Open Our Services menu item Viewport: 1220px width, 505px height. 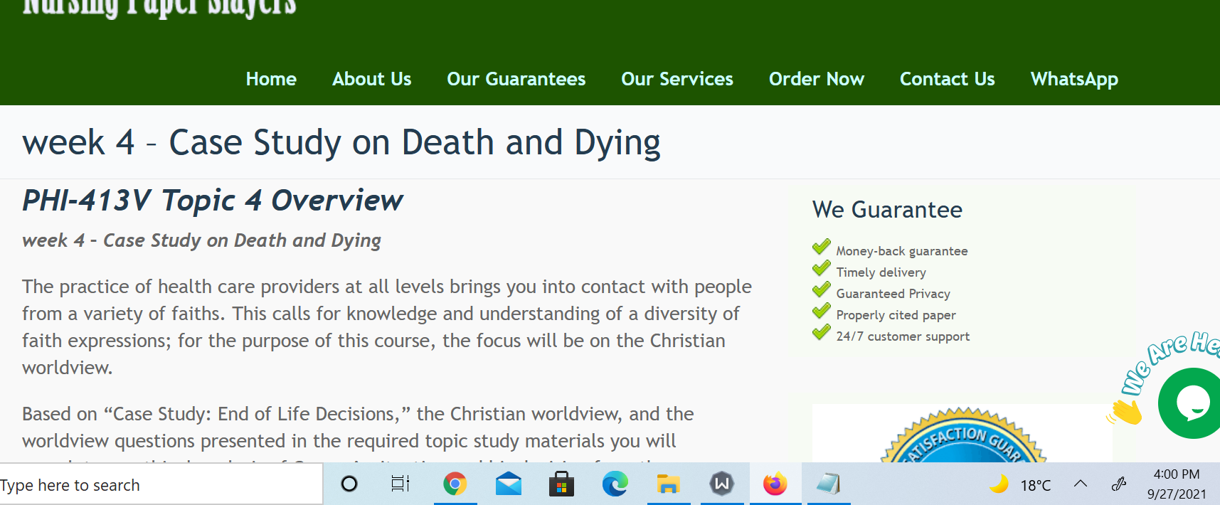pyautogui.click(x=677, y=79)
